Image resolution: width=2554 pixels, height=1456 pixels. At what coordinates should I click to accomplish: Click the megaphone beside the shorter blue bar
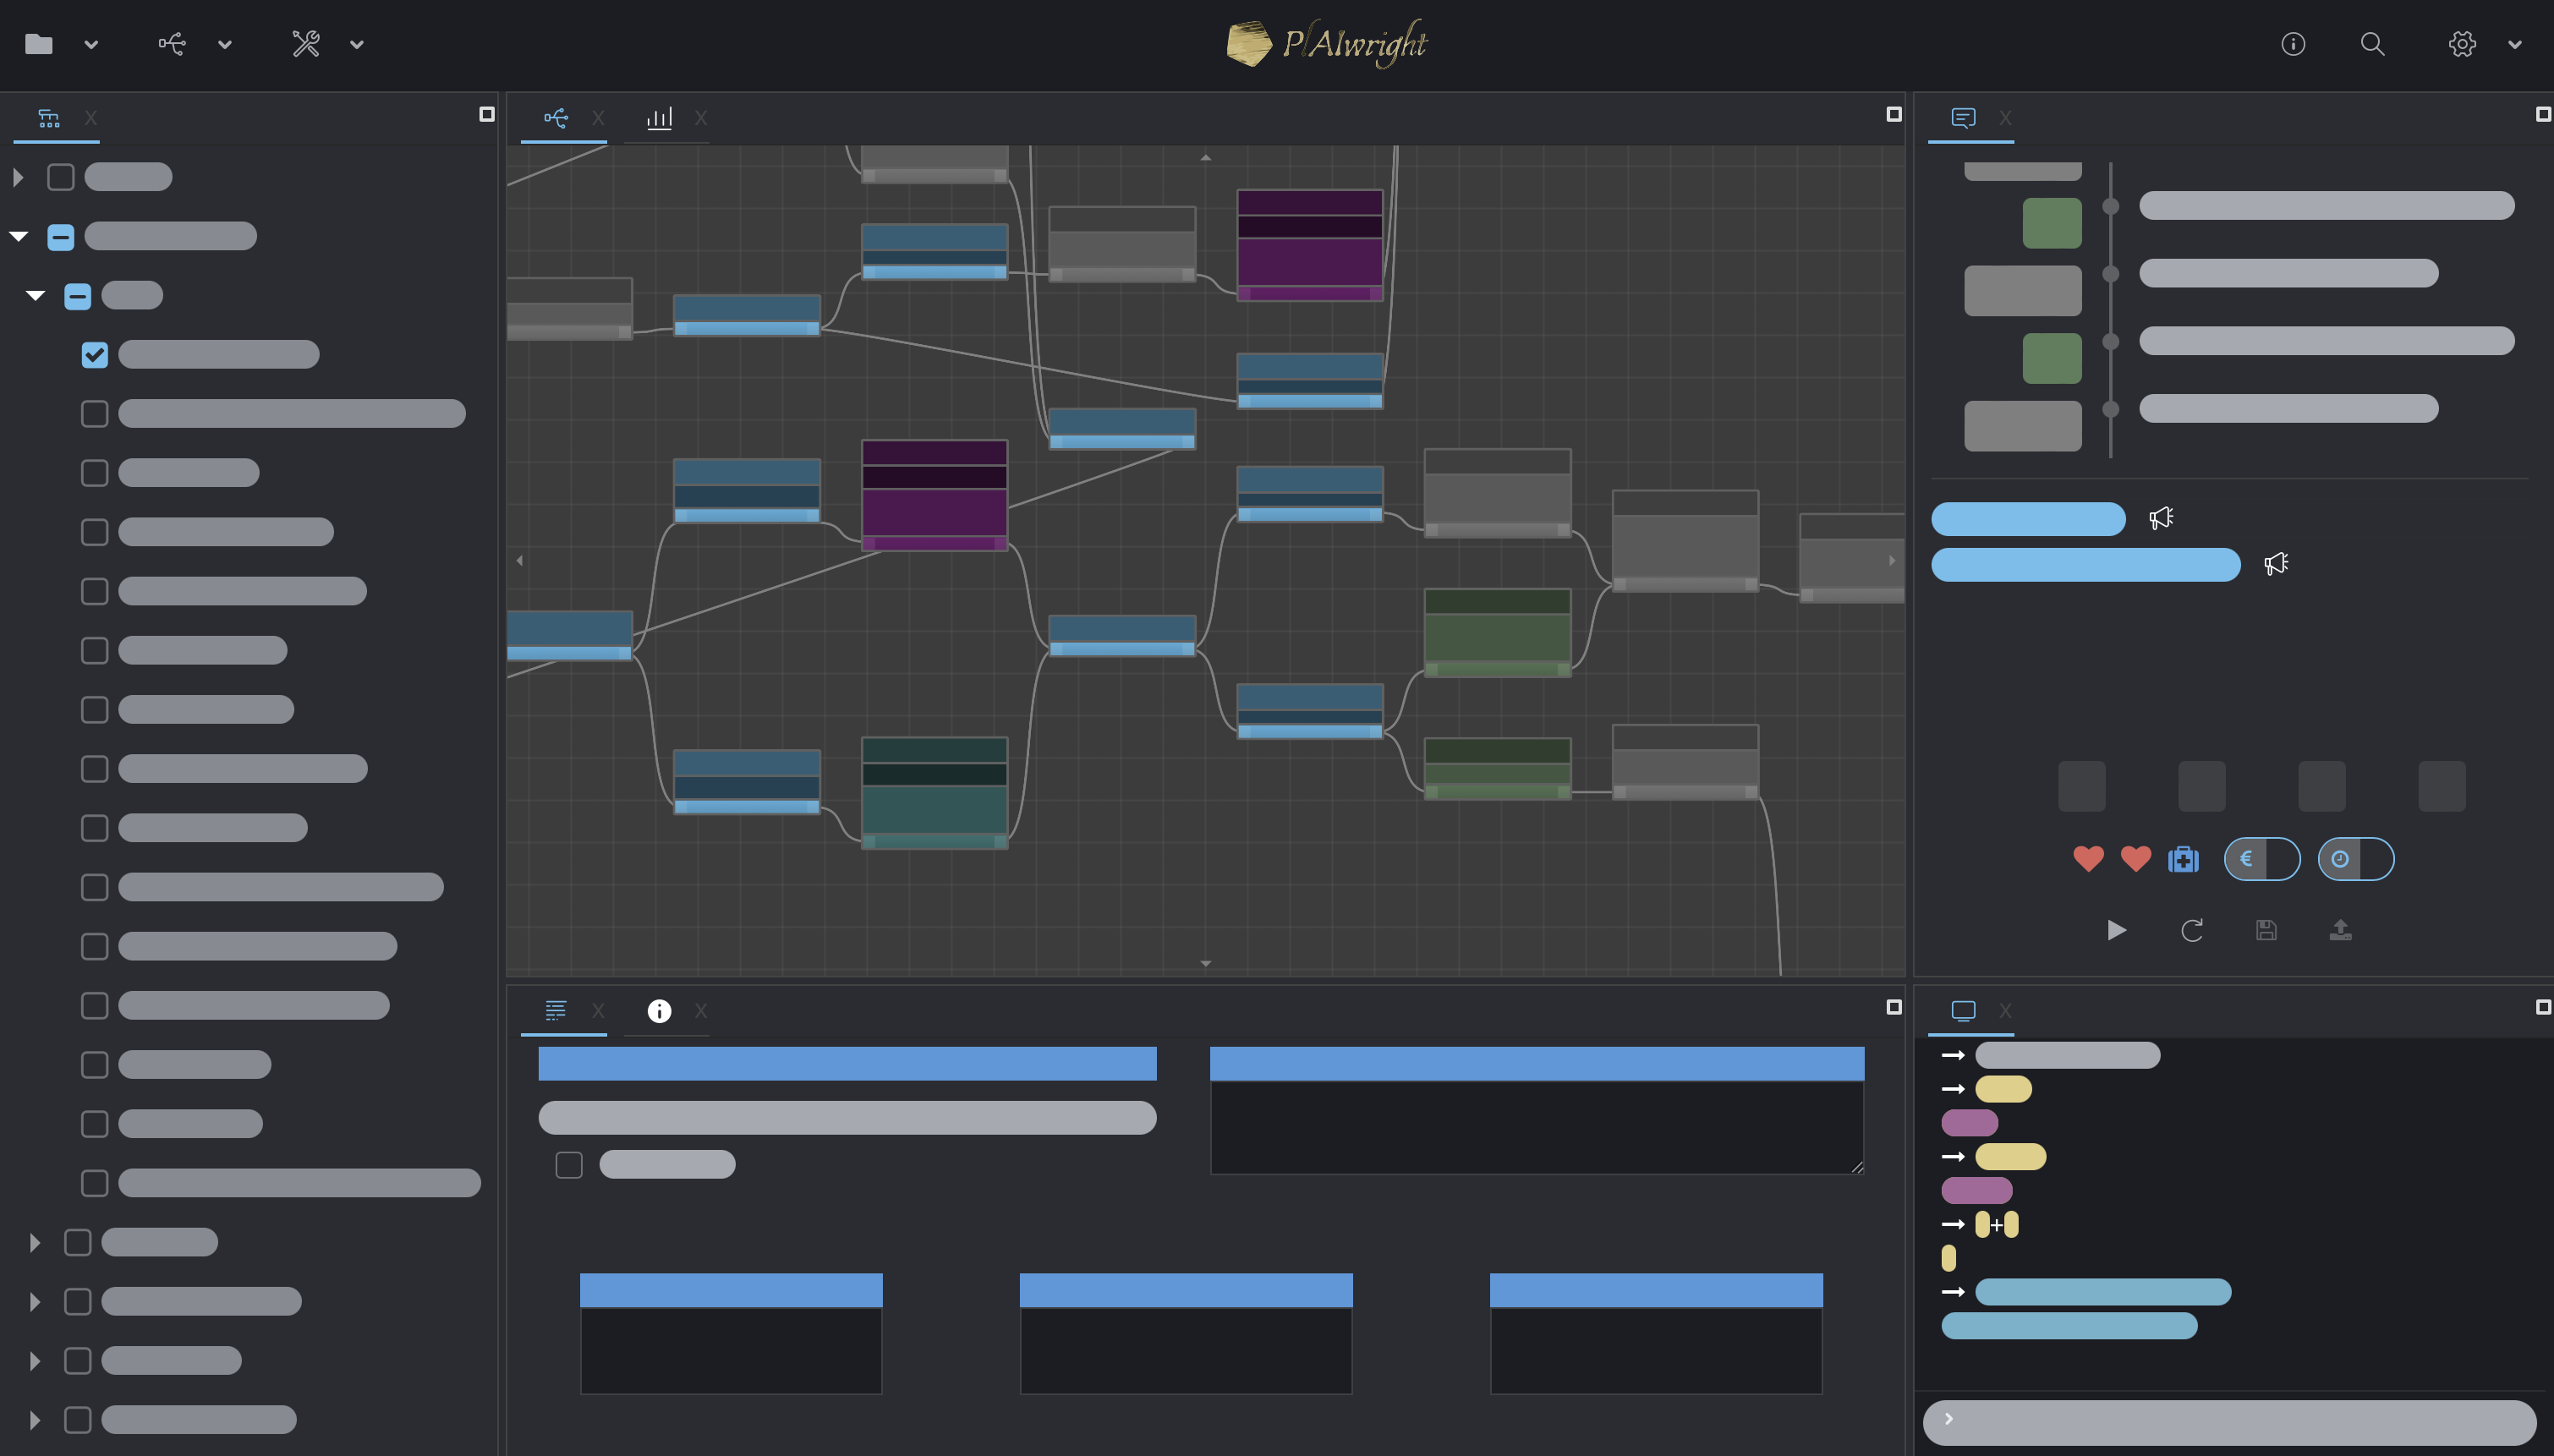[2161, 518]
